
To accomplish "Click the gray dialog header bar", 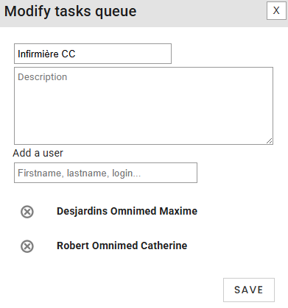I will (x=144, y=13).
